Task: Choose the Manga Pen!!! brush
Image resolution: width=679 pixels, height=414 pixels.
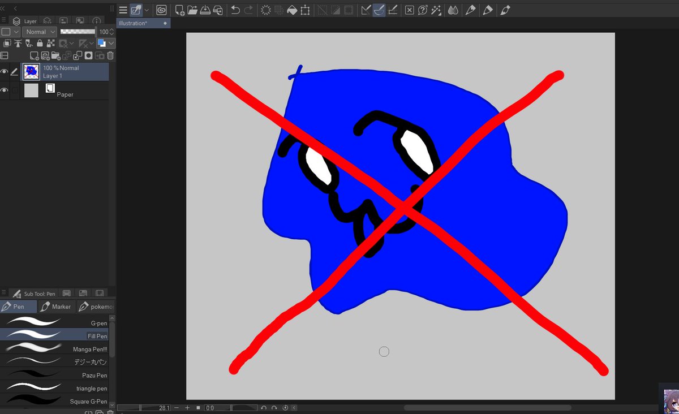Action: [54, 348]
